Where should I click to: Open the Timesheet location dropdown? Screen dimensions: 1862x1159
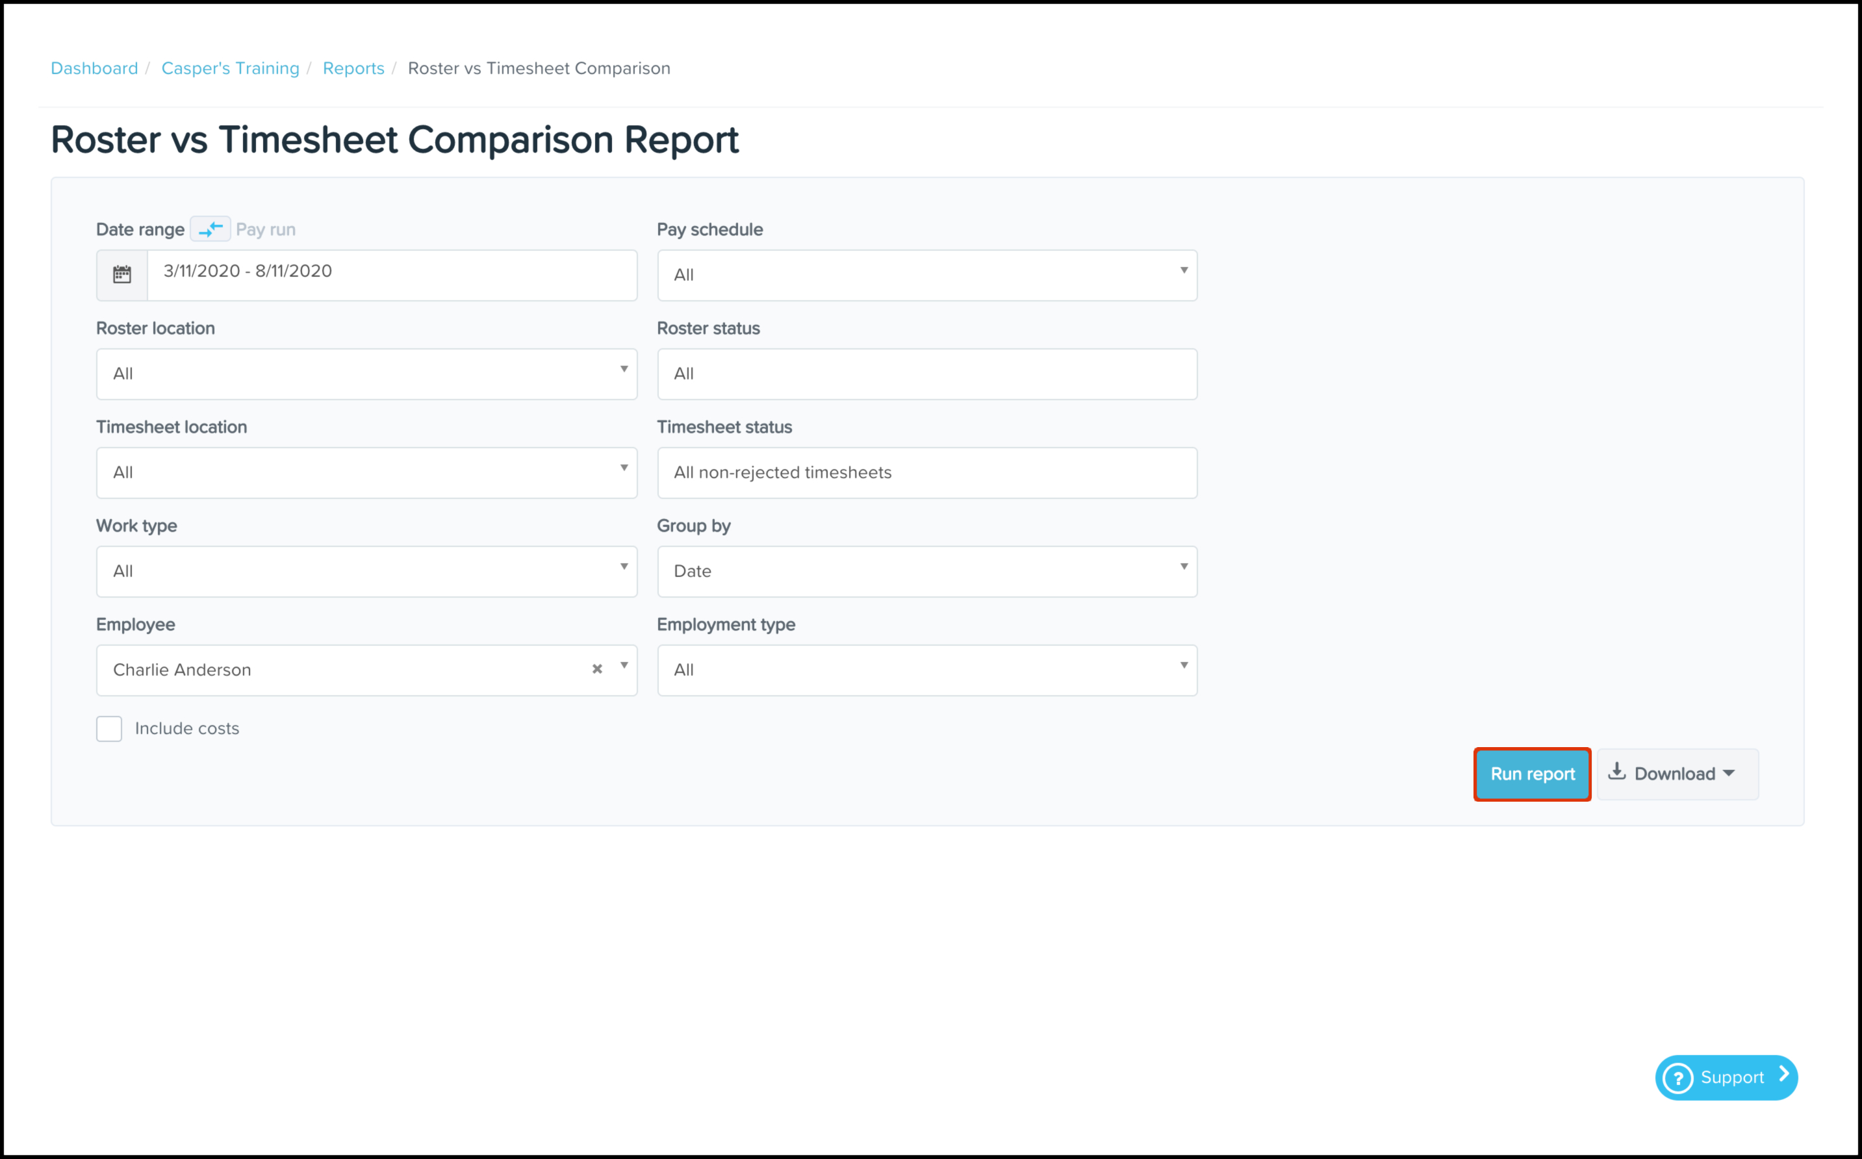366,472
